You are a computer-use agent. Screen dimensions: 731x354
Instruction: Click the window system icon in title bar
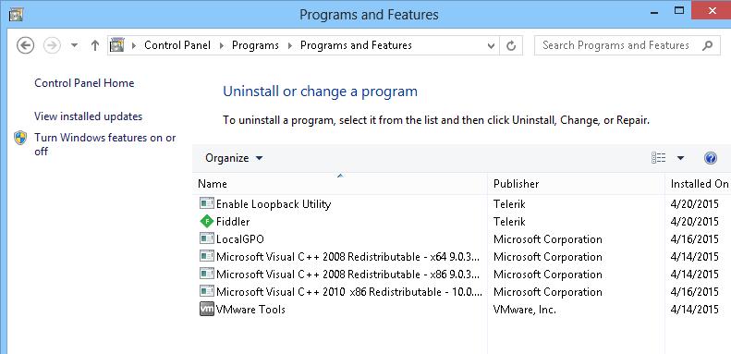point(17,15)
